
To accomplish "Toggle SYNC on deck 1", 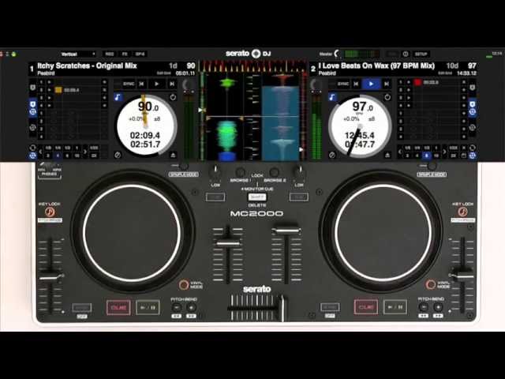I will (128, 84).
